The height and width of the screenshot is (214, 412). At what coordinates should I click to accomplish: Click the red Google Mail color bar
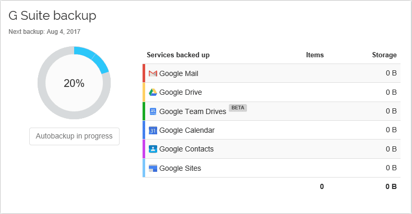[144, 73]
